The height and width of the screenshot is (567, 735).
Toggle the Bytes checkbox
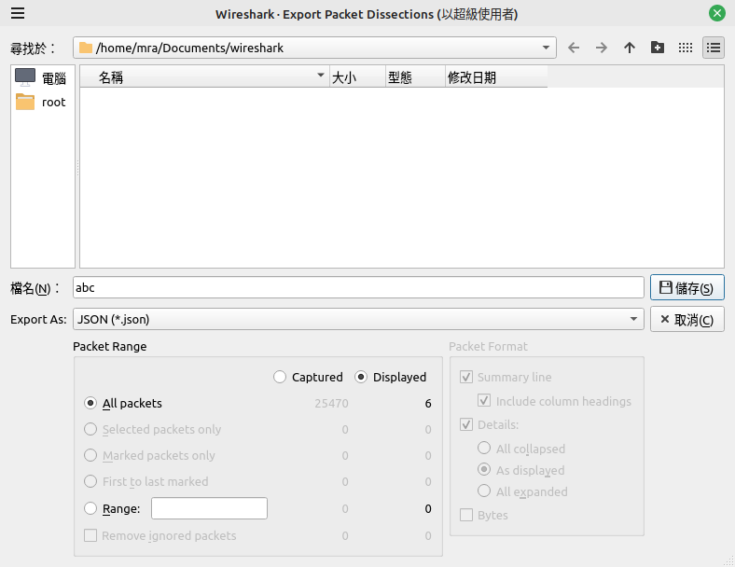pyautogui.click(x=466, y=515)
